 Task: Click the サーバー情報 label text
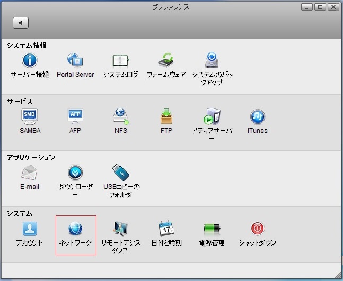pyautogui.click(x=30, y=75)
